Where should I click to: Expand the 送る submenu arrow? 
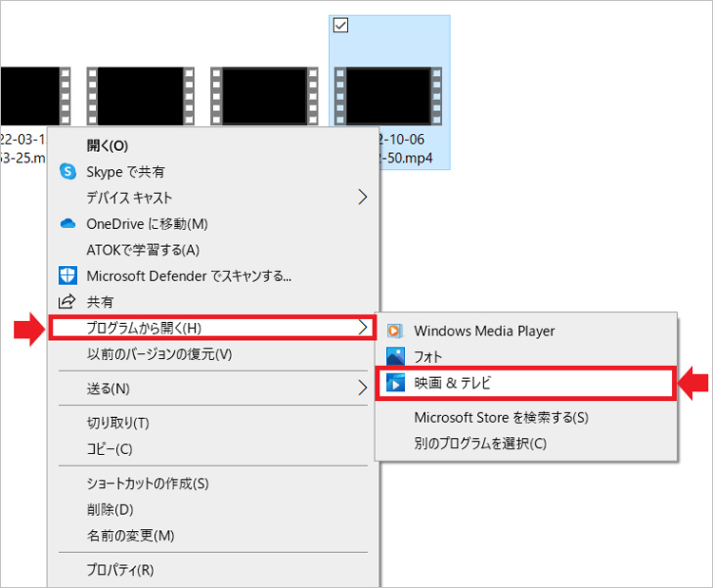362,389
